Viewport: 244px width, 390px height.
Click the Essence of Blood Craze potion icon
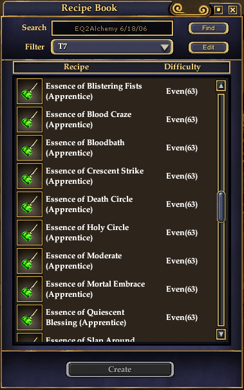point(30,120)
